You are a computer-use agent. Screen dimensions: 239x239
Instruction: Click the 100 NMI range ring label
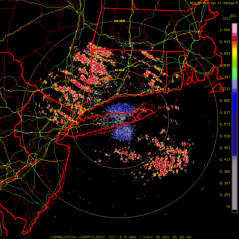coord(119,21)
